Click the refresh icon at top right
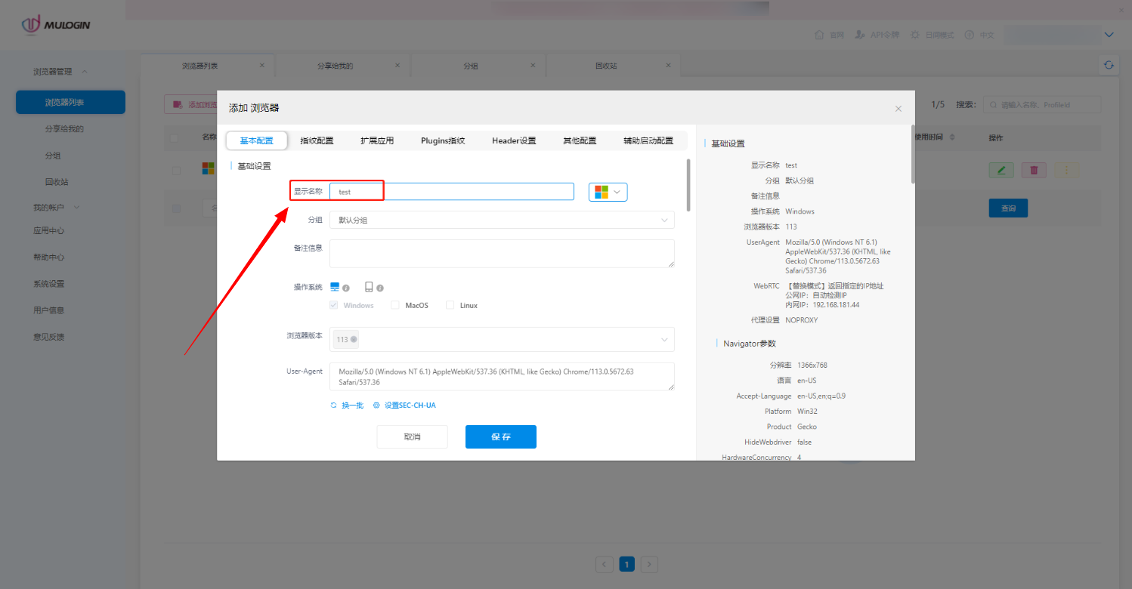Viewport: 1132px width, 589px height. tap(1109, 65)
